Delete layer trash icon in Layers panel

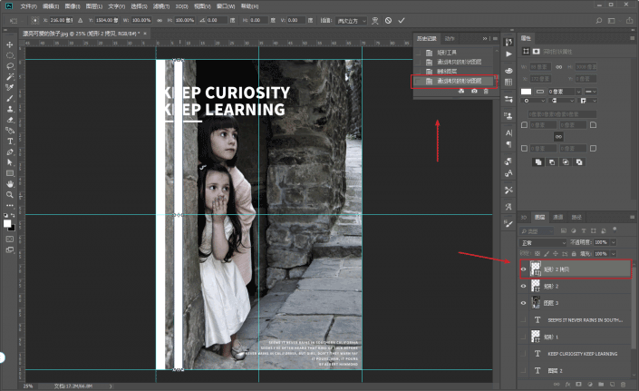click(x=623, y=384)
